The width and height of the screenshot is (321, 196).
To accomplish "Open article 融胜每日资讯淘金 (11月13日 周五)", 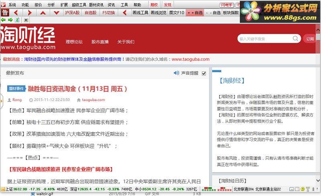I will 78,89.
